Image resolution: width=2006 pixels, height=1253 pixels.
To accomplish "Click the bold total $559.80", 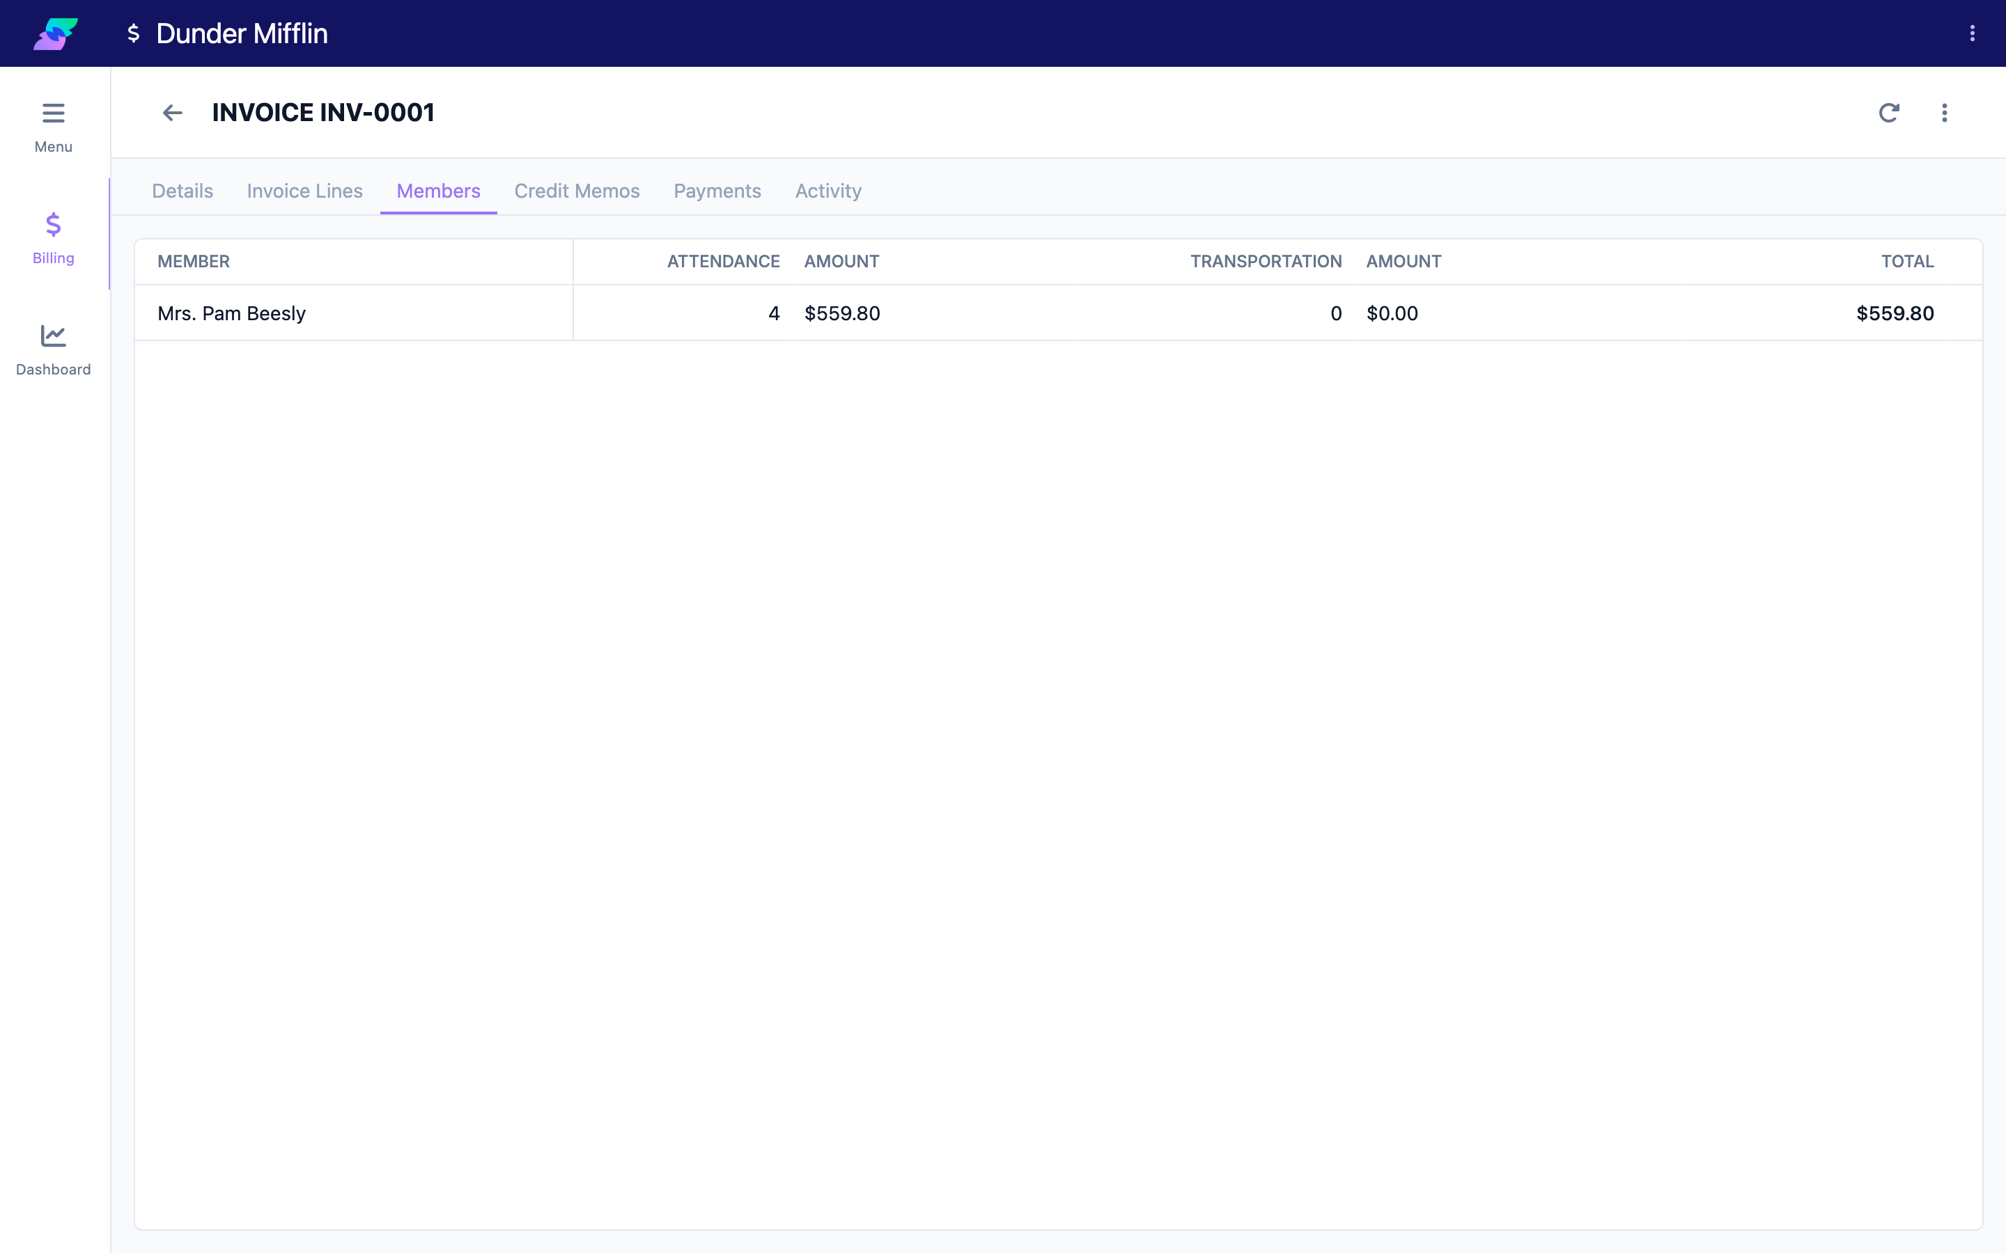I will click(x=1895, y=313).
